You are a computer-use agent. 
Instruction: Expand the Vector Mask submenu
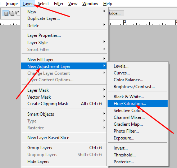(x=64, y=97)
